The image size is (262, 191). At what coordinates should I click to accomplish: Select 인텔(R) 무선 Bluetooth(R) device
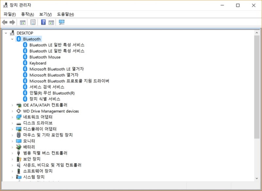tap(52, 93)
